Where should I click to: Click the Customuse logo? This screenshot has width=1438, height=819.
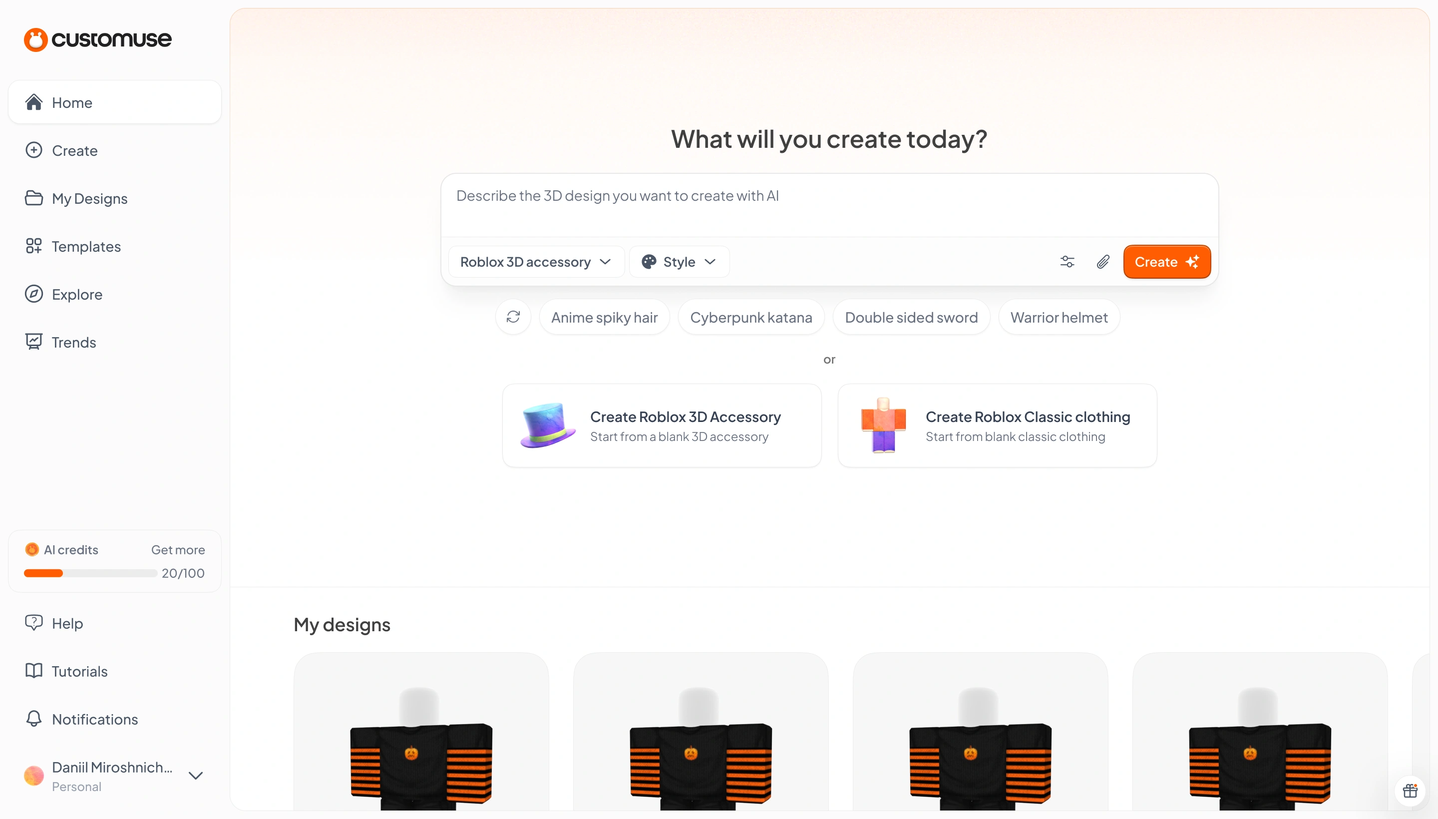coord(98,39)
